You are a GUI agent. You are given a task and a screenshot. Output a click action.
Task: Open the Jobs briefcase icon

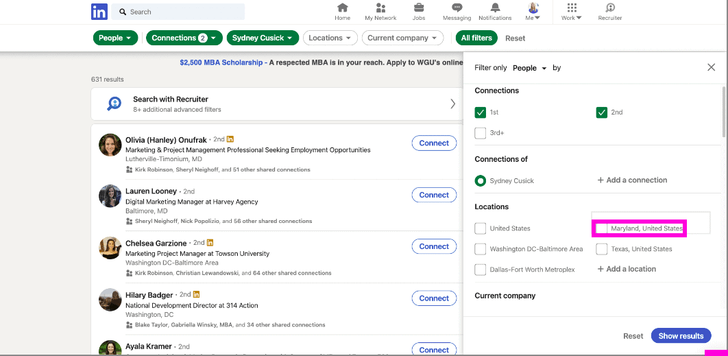pyautogui.click(x=418, y=8)
